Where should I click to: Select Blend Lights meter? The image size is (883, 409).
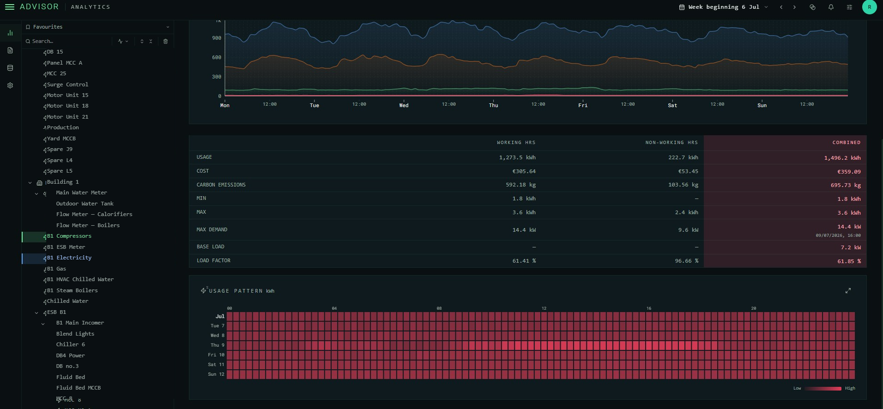coord(75,334)
